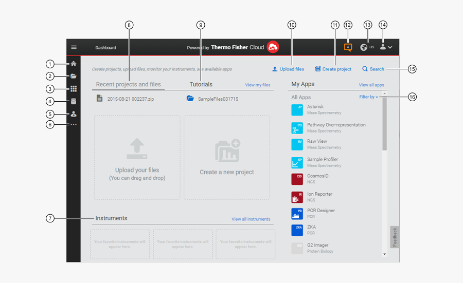Click the Create project link

[x=333, y=69]
